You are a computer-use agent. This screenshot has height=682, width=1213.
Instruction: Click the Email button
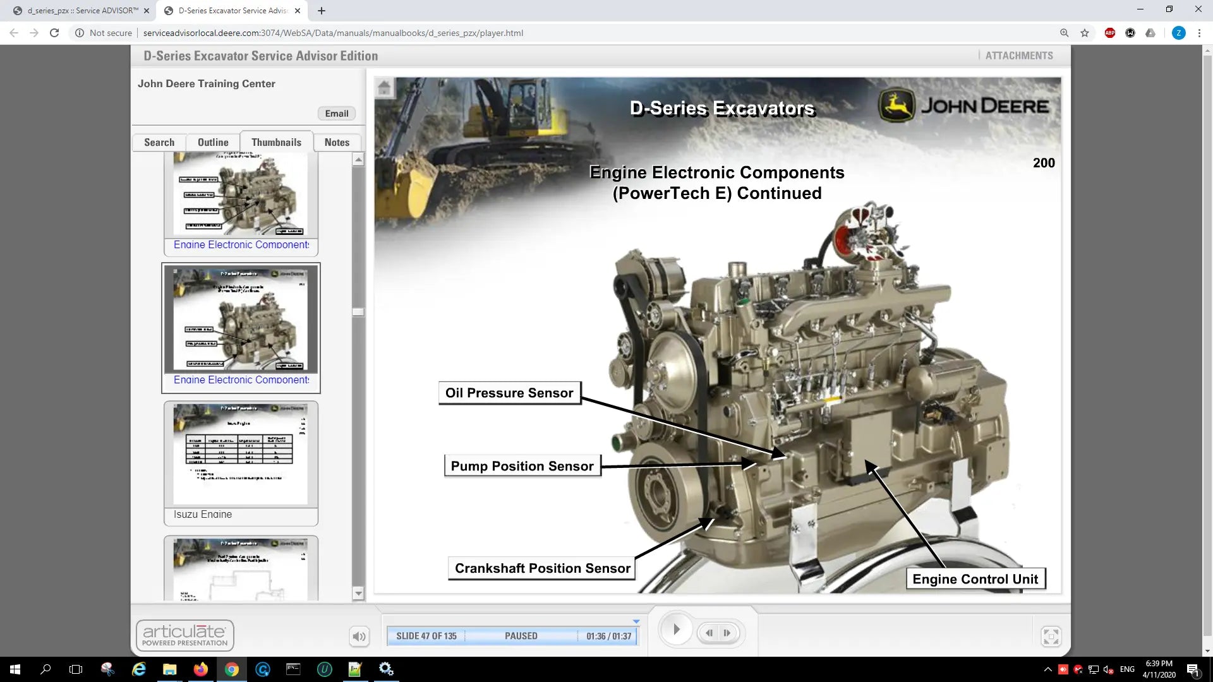[x=337, y=114]
